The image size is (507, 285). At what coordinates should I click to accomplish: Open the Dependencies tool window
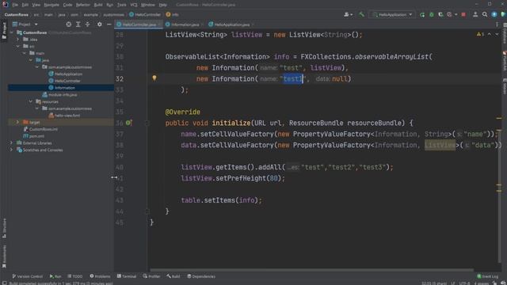pyautogui.click(x=201, y=276)
